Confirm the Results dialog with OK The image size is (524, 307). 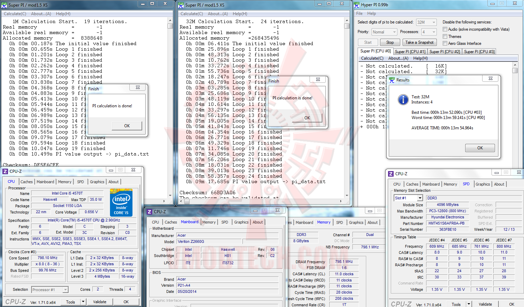(x=480, y=148)
